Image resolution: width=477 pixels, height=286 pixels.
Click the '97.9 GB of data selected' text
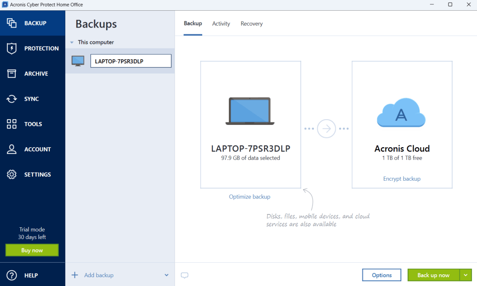coord(250,158)
